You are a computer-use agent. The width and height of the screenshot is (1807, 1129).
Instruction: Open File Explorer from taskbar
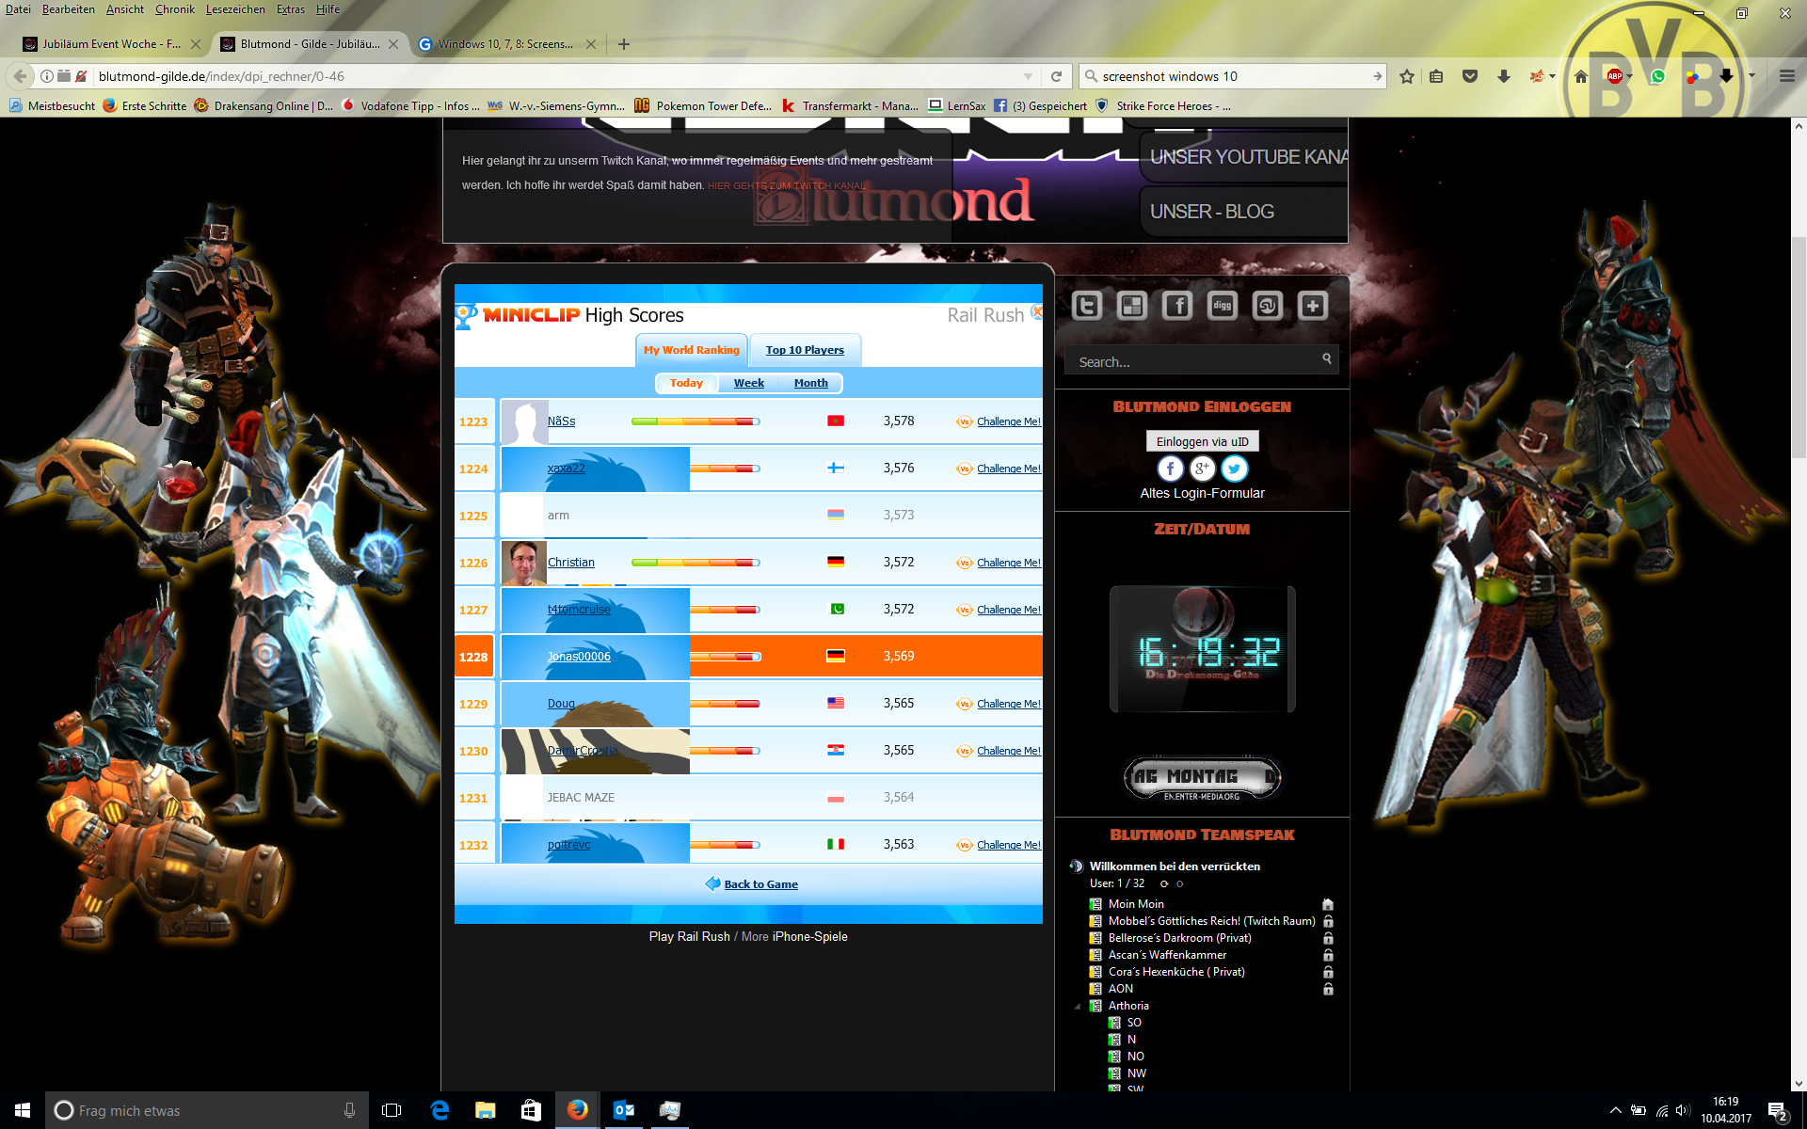tap(485, 1110)
